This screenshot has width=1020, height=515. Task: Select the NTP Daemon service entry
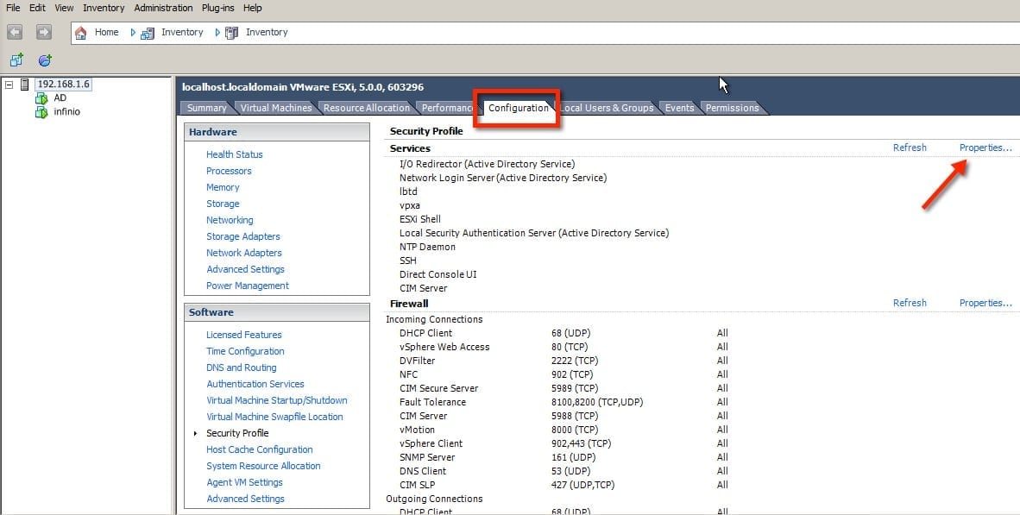click(427, 247)
